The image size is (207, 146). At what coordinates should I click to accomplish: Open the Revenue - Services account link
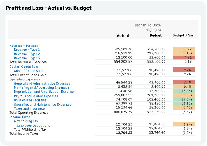[24, 45]
